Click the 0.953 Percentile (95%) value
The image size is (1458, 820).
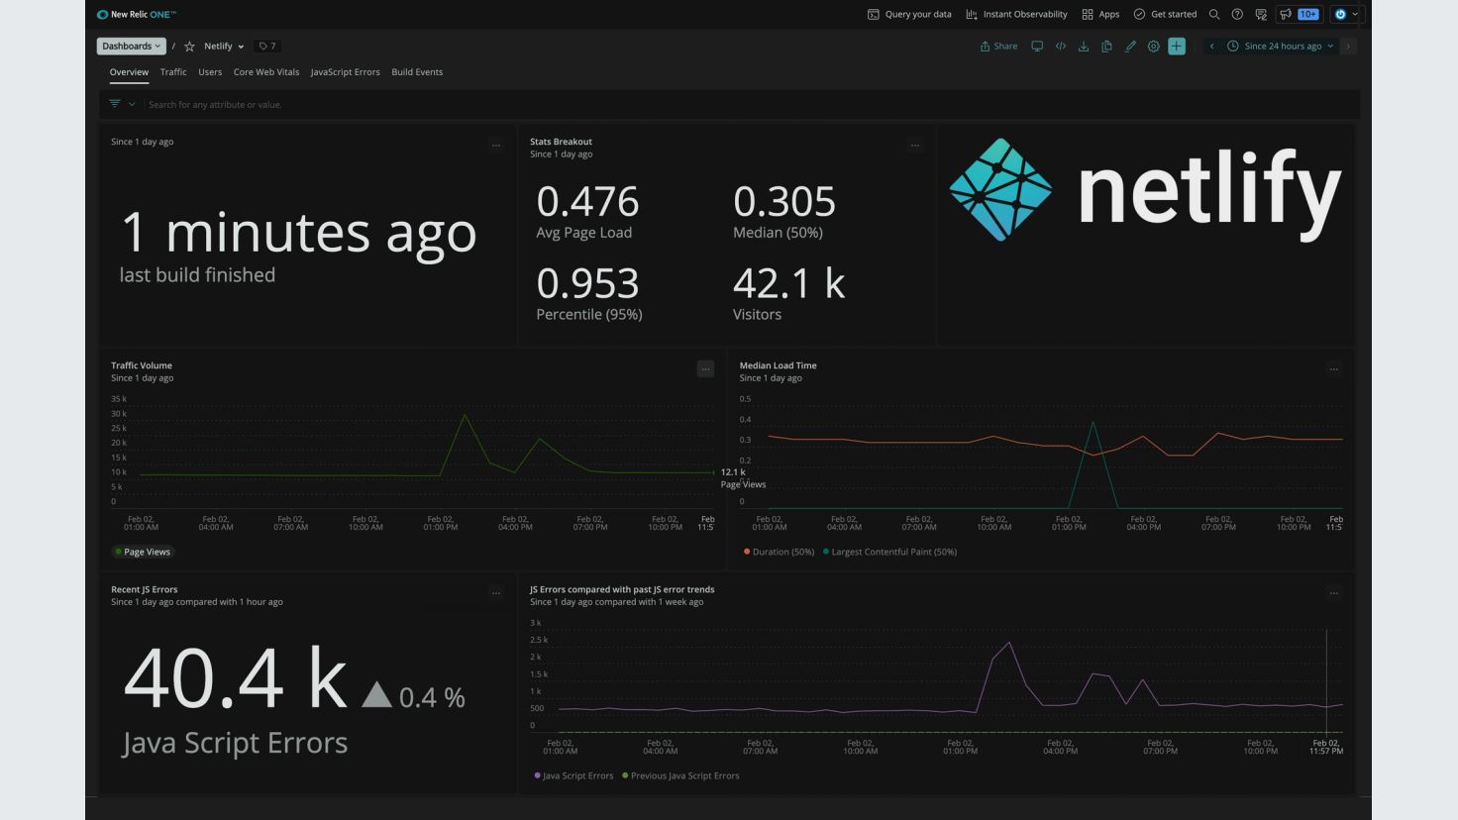click(x=587, y=284)
